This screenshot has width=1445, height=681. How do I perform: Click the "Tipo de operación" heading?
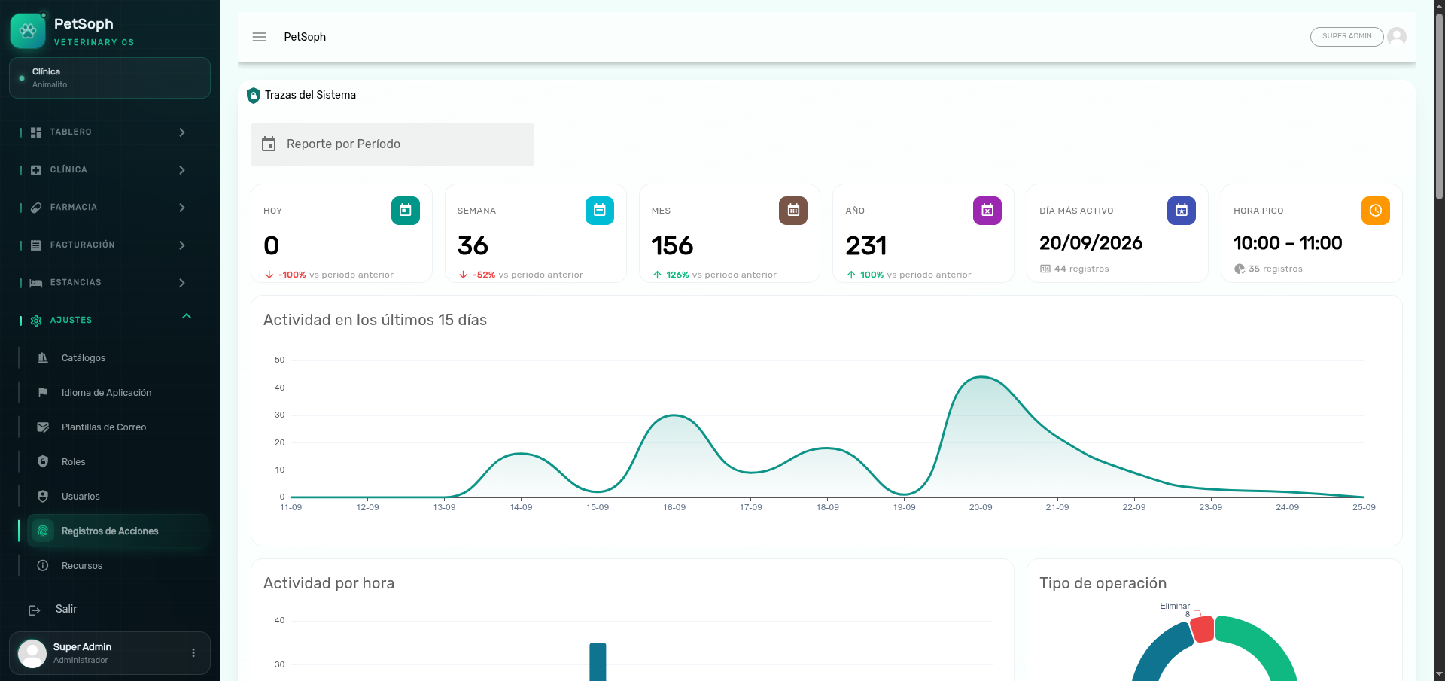[x=1103, y=583]
